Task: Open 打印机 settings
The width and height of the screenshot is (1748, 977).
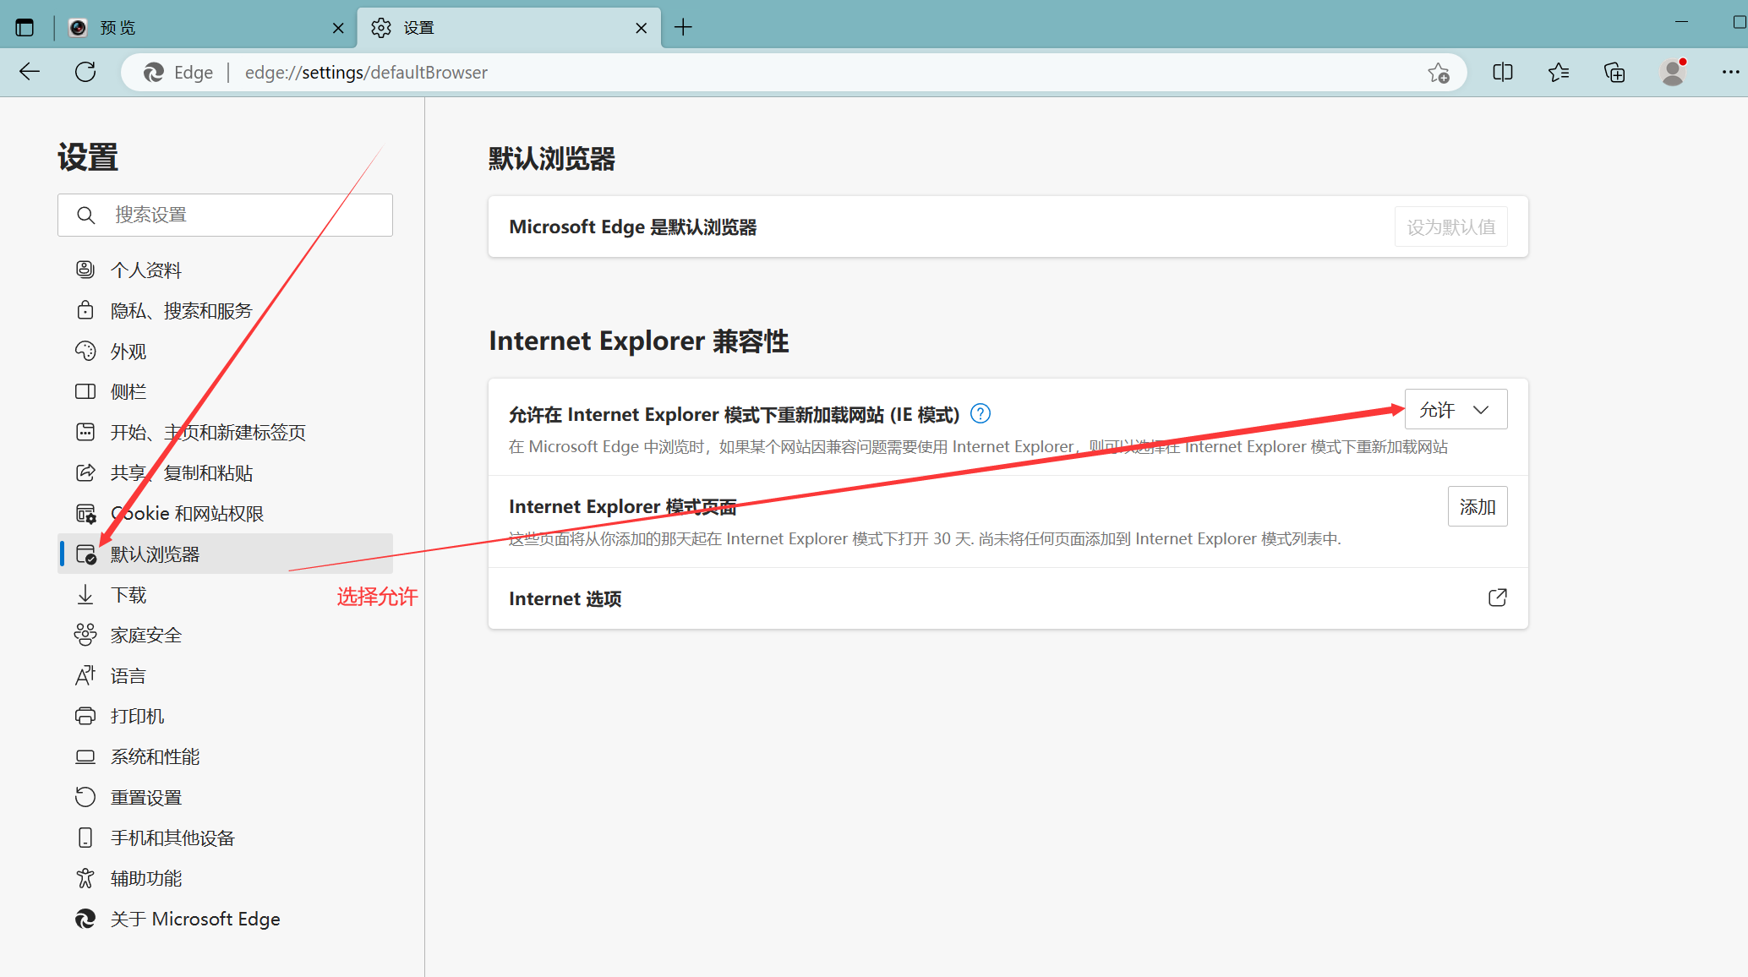Action: 225,717
